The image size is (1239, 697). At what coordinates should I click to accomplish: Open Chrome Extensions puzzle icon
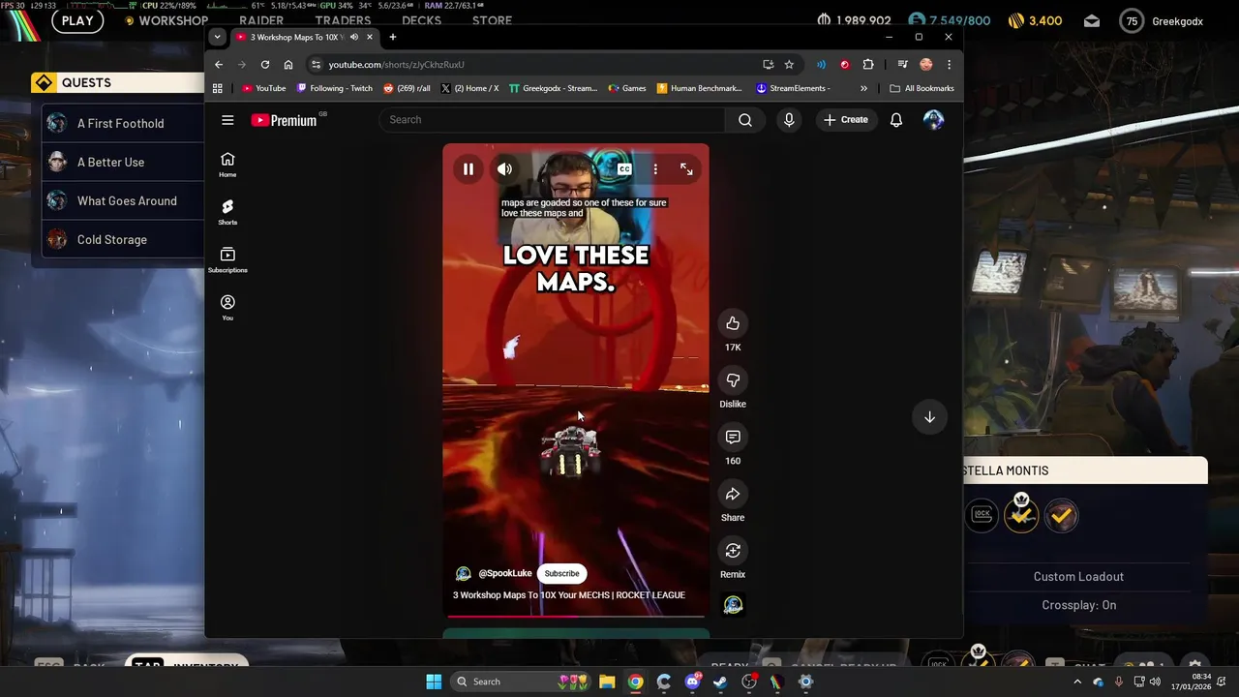pyautogui.click(x=868, y=65)
